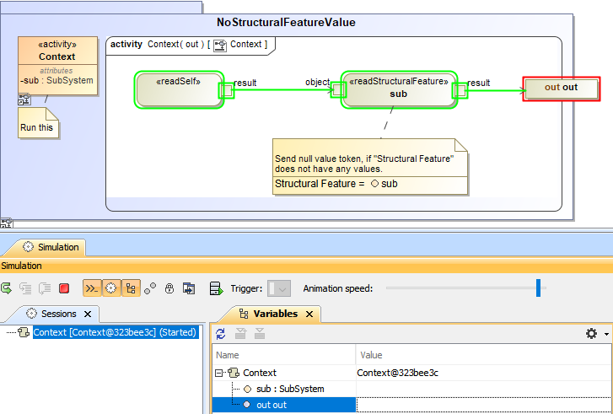Click the Value column header
Viewport: 613px width, 414px height.
[484, 355]
